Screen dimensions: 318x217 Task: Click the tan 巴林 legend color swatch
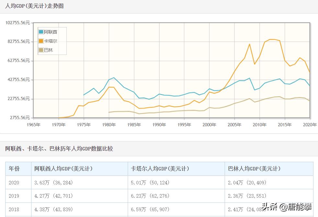tap(41, 50)
